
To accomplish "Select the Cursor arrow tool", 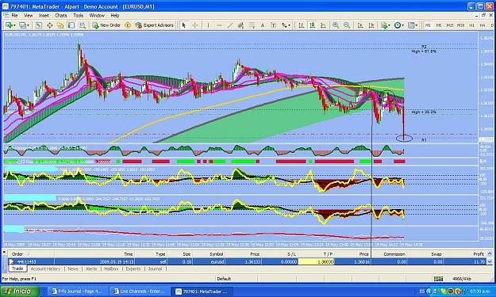I will 184,25.
